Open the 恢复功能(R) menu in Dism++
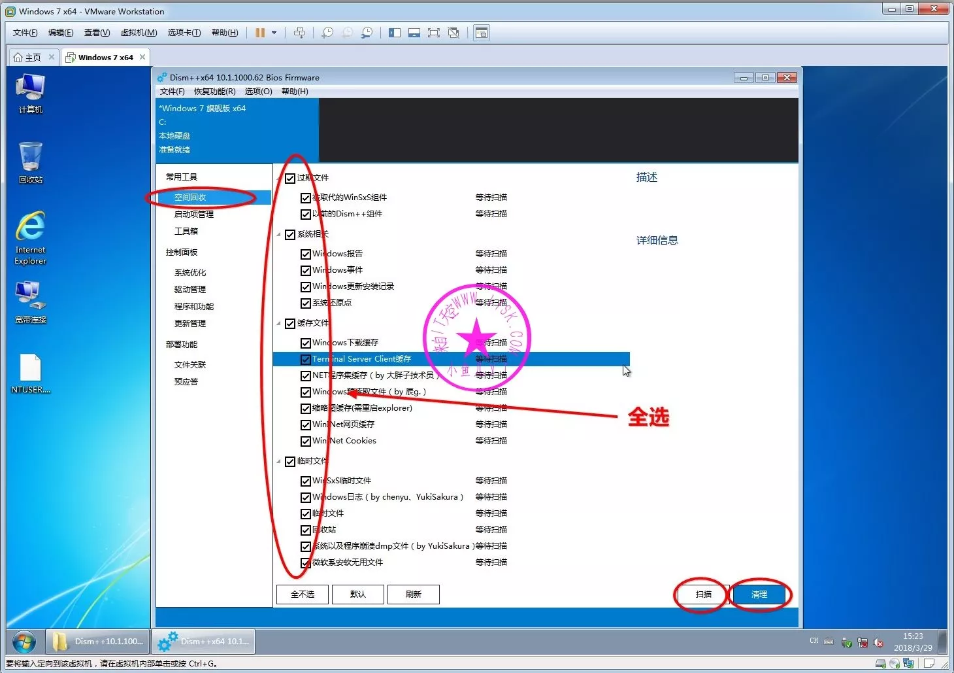The width and height of the screenshot is (954, 673). coord(214,92)
